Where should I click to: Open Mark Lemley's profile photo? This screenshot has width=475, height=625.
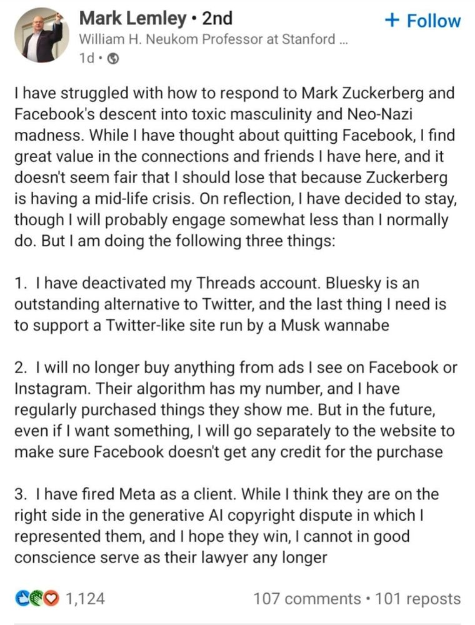[x=42, y=36]
